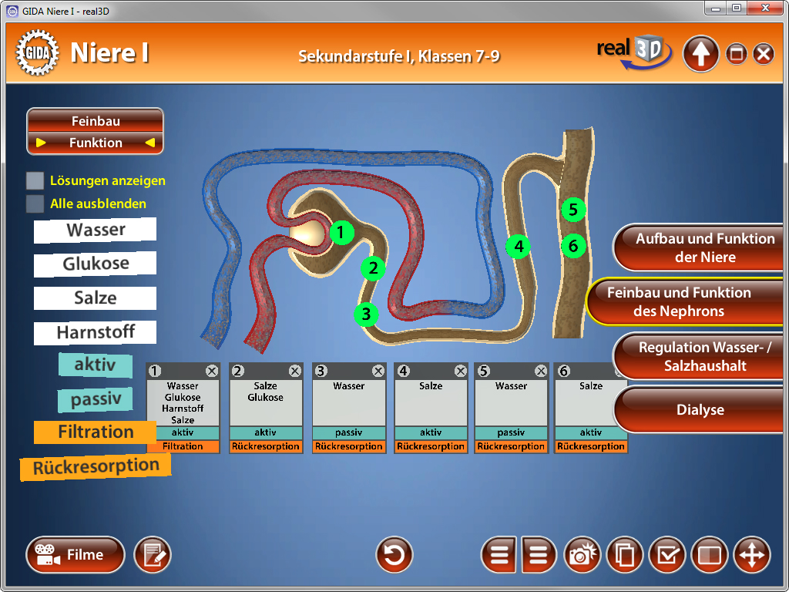
Task: Open the Filme button
Action: click(76, 555)
